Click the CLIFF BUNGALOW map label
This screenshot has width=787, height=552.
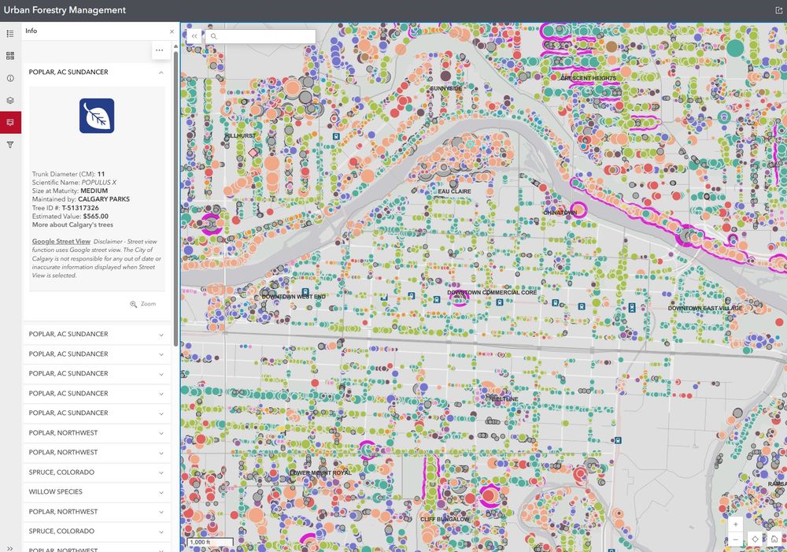(445, 520)
